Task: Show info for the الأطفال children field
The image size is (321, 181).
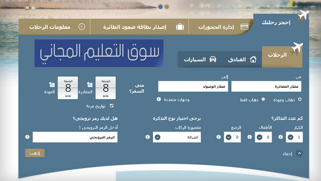Action: pyautogui.click(x=249, y=137)
